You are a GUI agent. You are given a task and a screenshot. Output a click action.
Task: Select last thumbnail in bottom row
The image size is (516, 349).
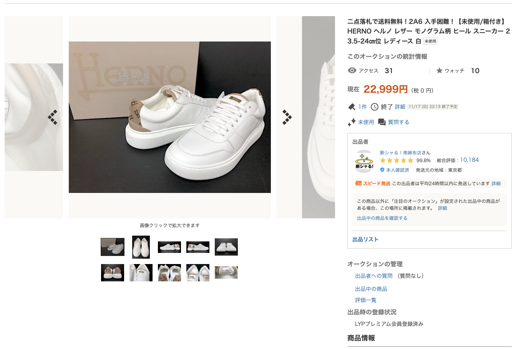tap(226, 273)
